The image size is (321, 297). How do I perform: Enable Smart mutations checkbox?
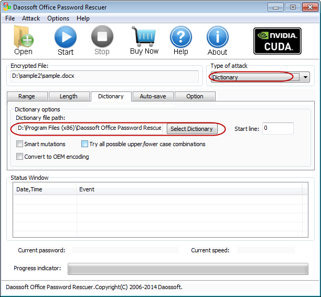[x=19, y=144]
